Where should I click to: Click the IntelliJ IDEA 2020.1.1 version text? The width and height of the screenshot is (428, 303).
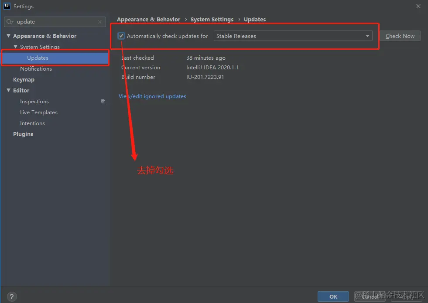point(212,68)
